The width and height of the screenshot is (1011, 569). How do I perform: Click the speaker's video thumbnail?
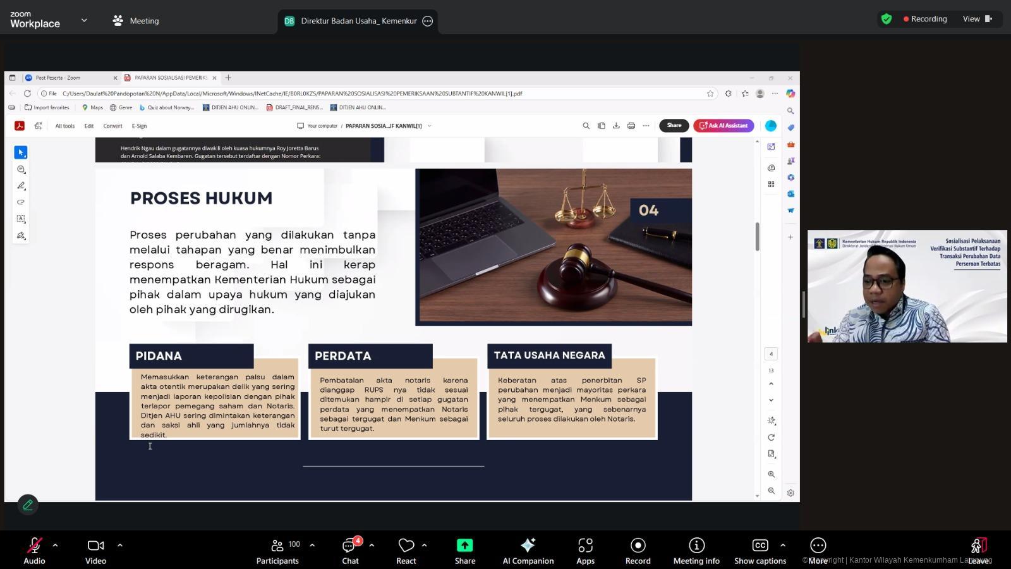(907, 286)
